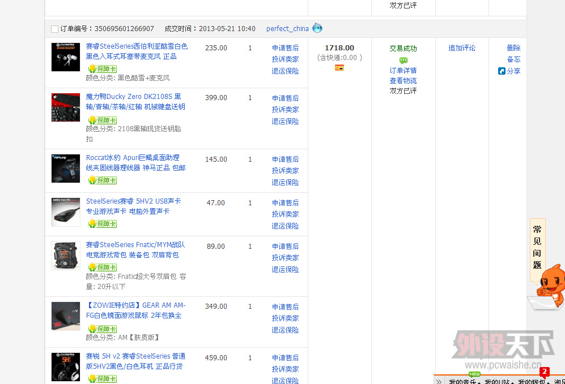Viewport: 565px width, 384px height.
Task: Open ZOWIE GEAR AM-FG mouse title
Action: coord(136,310)
